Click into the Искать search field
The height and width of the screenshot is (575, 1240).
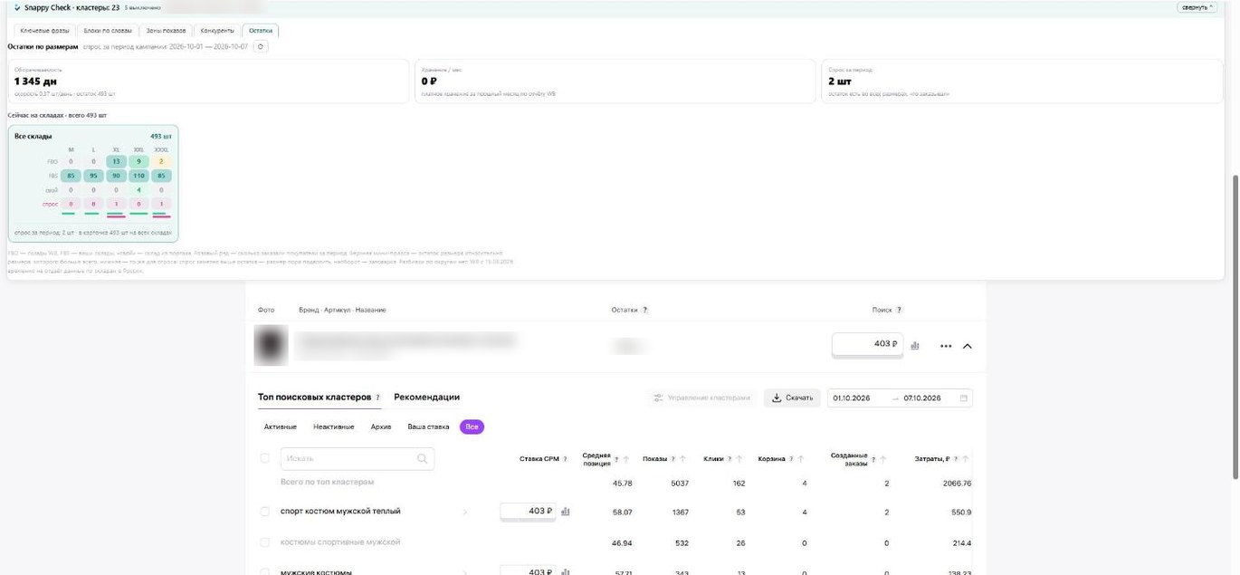(357, 459)
